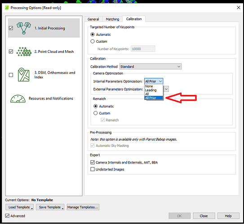
Task: Click the green Pix4D title bar icon
Action: pos(7,8)
